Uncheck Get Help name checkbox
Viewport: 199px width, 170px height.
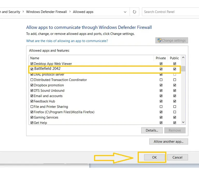[32, 123]
